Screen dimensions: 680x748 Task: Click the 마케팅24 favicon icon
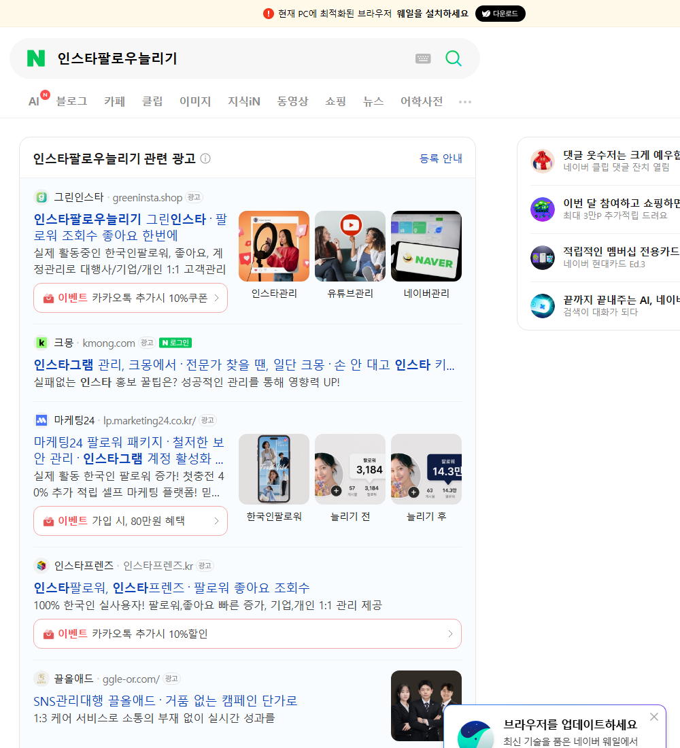(41, 420)
